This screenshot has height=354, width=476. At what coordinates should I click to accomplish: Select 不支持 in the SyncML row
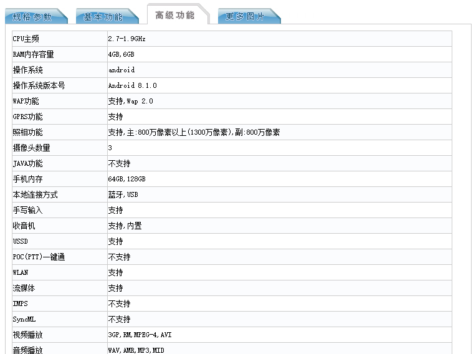pyautogui.click(x=119, y=319)
